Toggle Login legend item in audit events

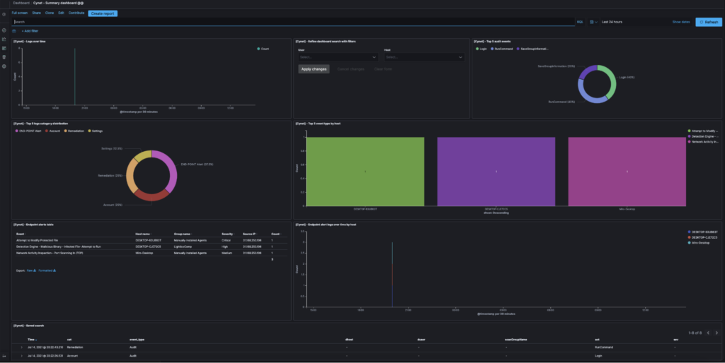pos(481,49)
